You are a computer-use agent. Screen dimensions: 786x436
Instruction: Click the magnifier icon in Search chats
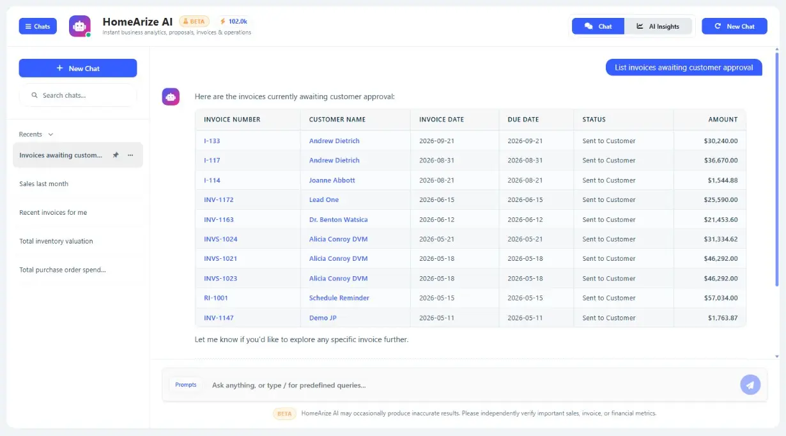pyautogui.click(x=35, y=95)
